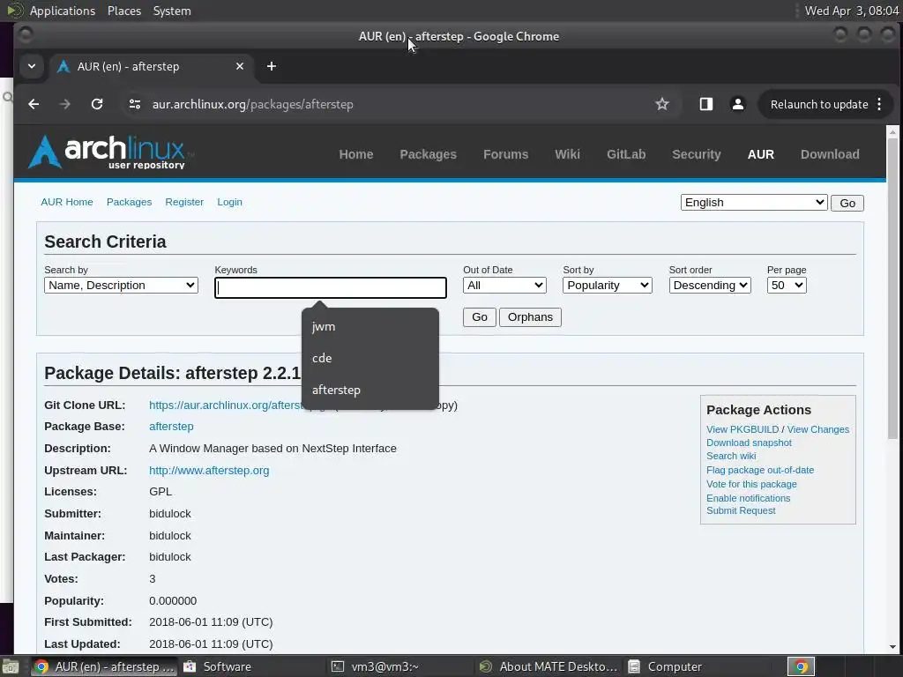Select afterstep autocomplete suggestion
This screenshot has height=677, width=903.
click(x=369, y=390)
